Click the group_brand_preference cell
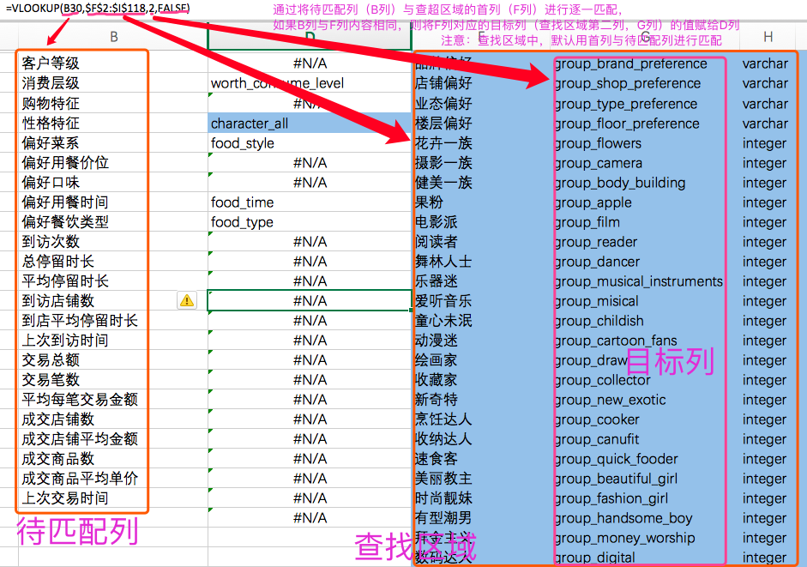807x567 pixels. (x=641, y=63)
